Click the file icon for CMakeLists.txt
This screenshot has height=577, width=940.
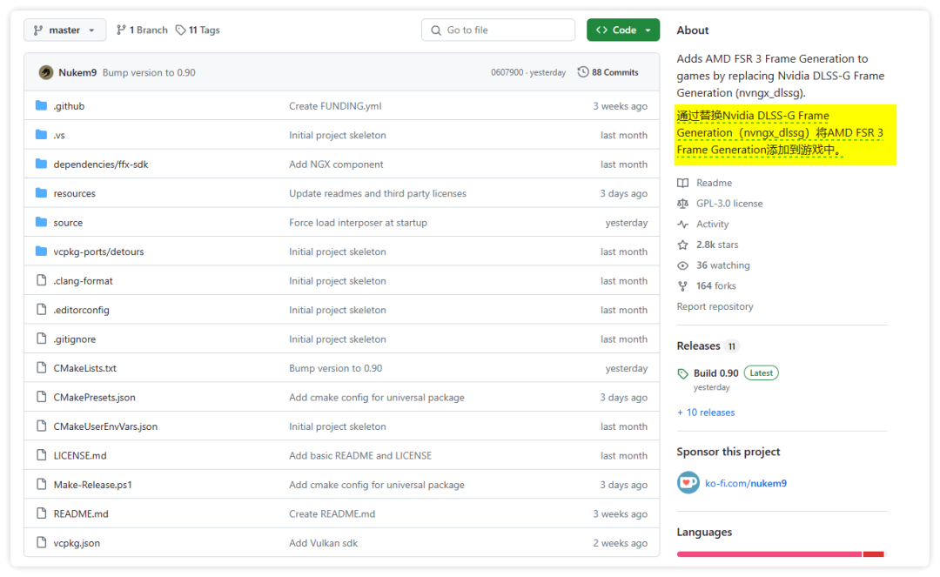41,368
